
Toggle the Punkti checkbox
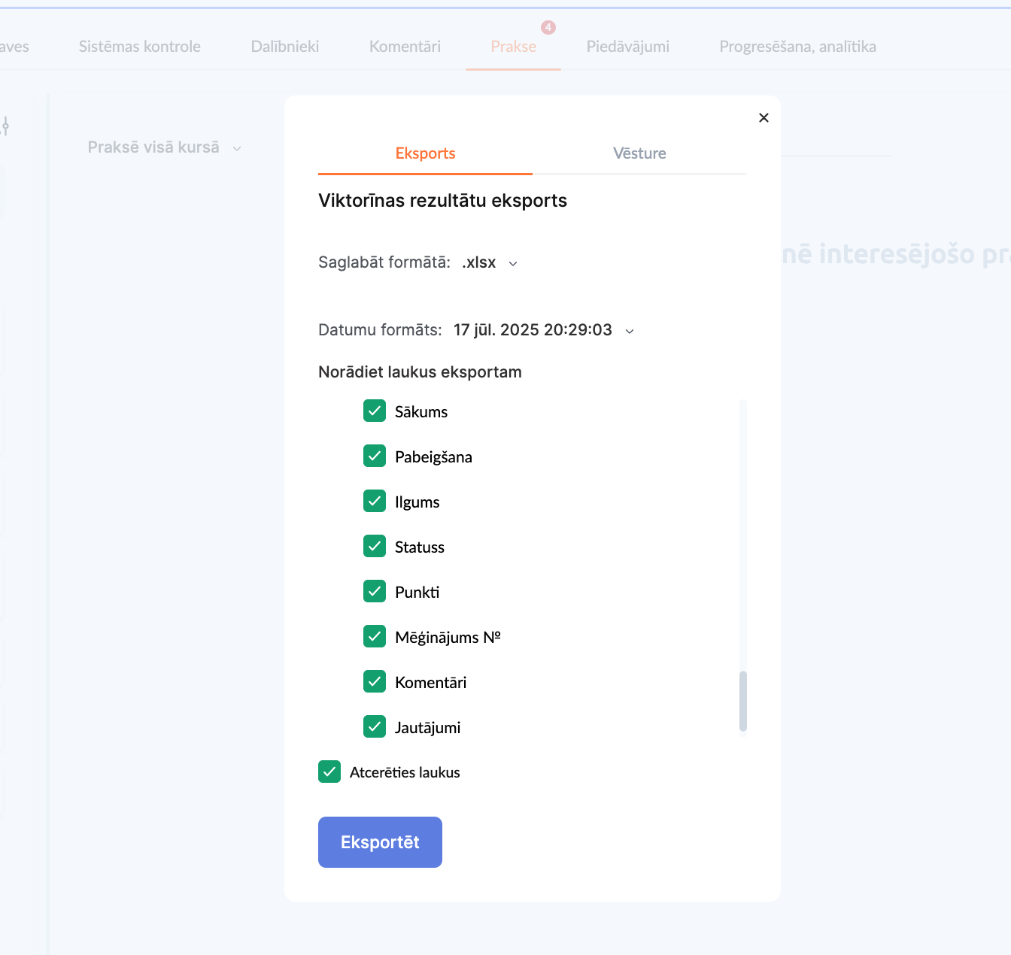[x=375, y=592]
